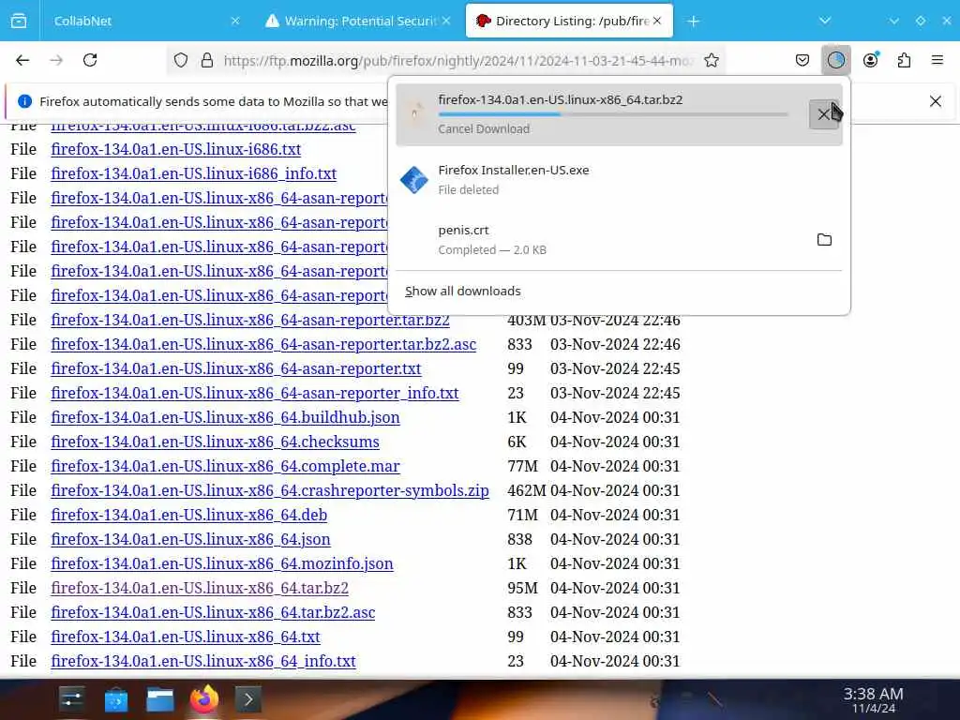Close the Warning: Potential Security tab

tap(446, 21)
